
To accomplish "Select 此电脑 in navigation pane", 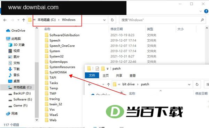I will (x=13, y=39).
